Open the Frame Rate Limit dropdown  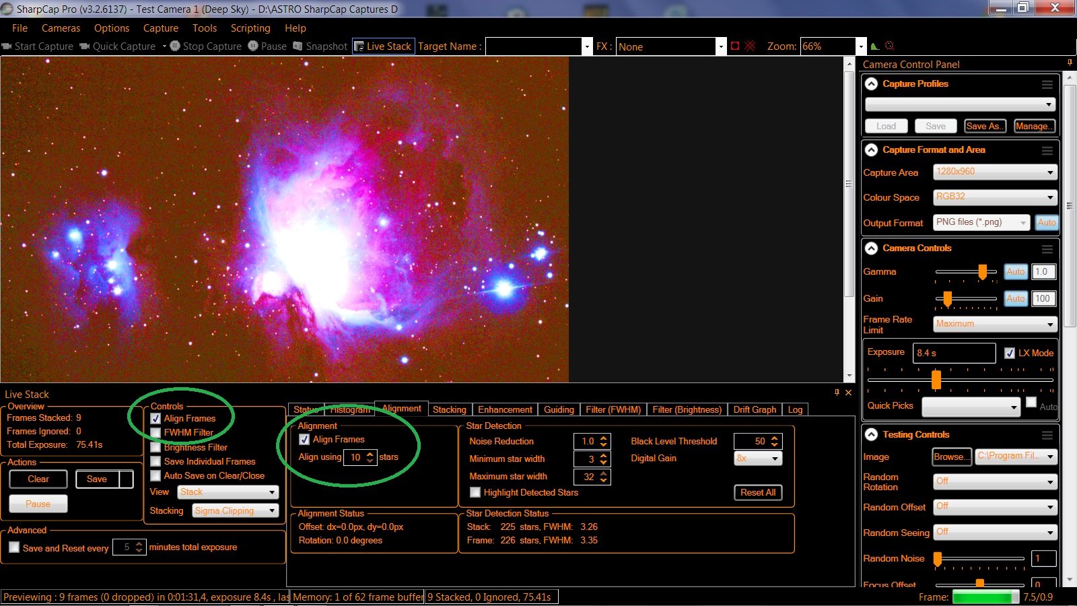(x=995, y=325)
